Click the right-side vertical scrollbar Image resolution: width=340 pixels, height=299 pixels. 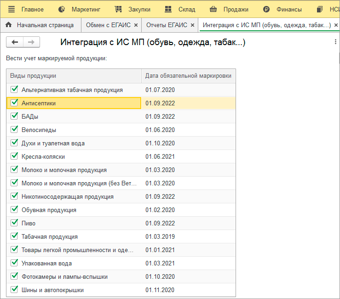(x=339, y=57)
